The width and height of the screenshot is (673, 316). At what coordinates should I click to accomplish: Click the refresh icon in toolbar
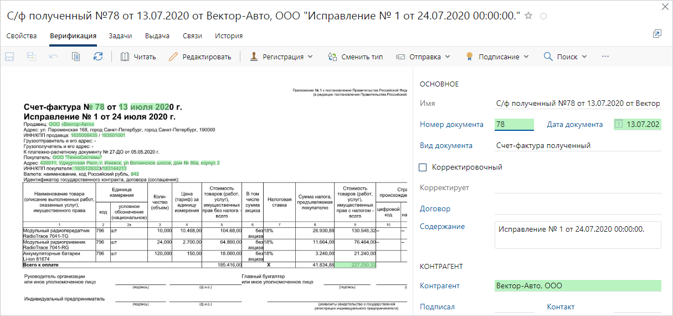98,57
